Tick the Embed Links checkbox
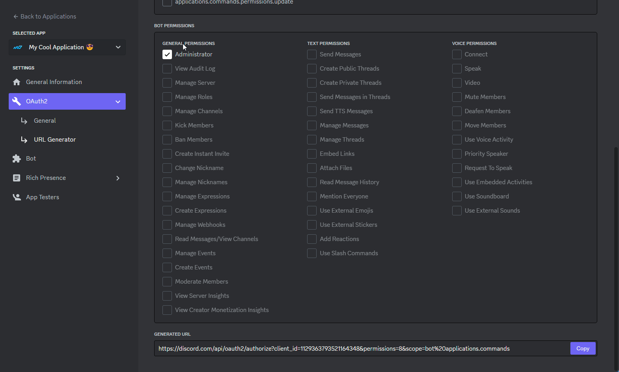This screenshot has width=619, height=372. pos(312,154)
